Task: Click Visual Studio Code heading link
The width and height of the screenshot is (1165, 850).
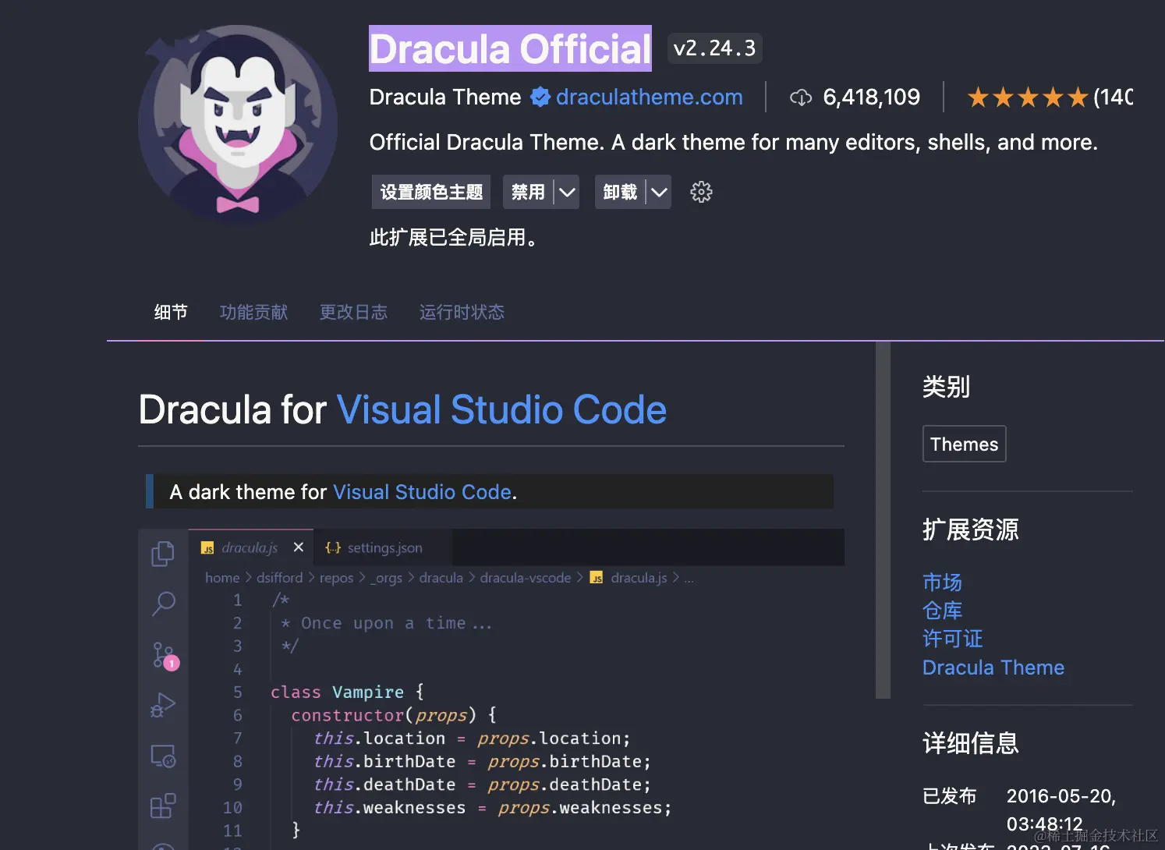Action: point(501,409)
